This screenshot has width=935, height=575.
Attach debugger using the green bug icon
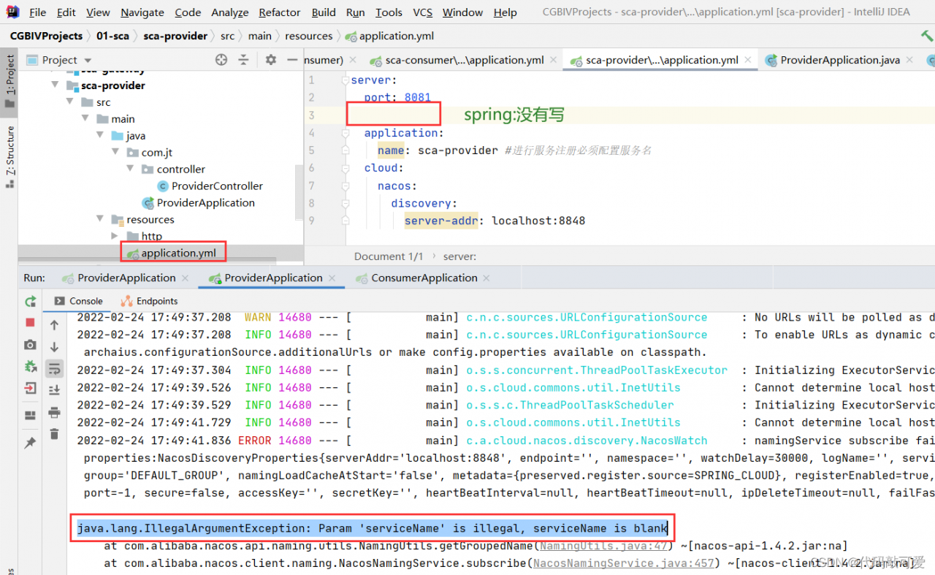pos(30,366)
